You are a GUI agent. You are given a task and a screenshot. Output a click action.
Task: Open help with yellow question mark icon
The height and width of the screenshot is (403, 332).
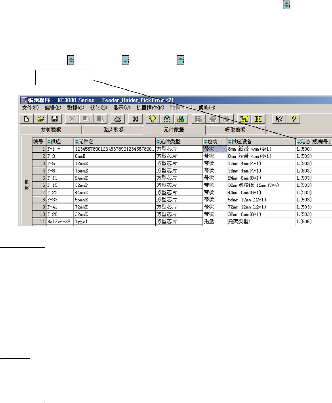293,119
